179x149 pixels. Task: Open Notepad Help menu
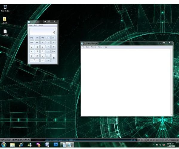(x=105, y=47)
